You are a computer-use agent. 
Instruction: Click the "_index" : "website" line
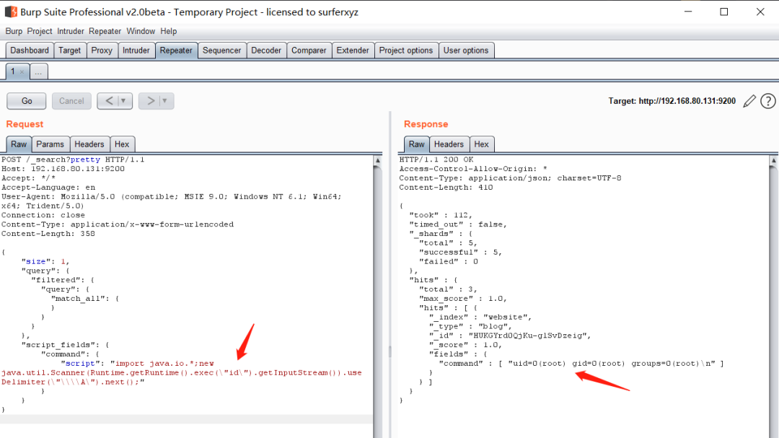[x=480, y=317]
